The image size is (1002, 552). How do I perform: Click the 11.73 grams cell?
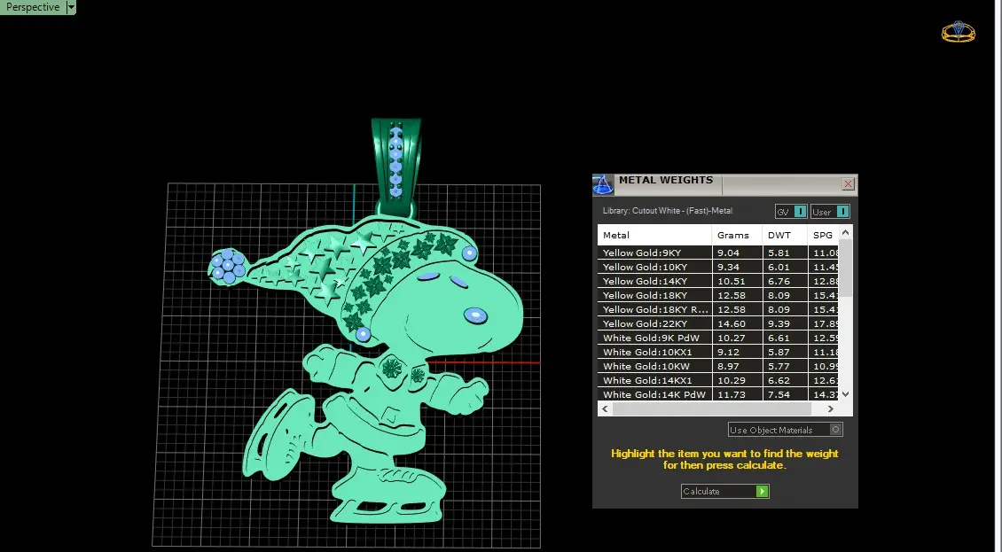[x=737, y=394]
